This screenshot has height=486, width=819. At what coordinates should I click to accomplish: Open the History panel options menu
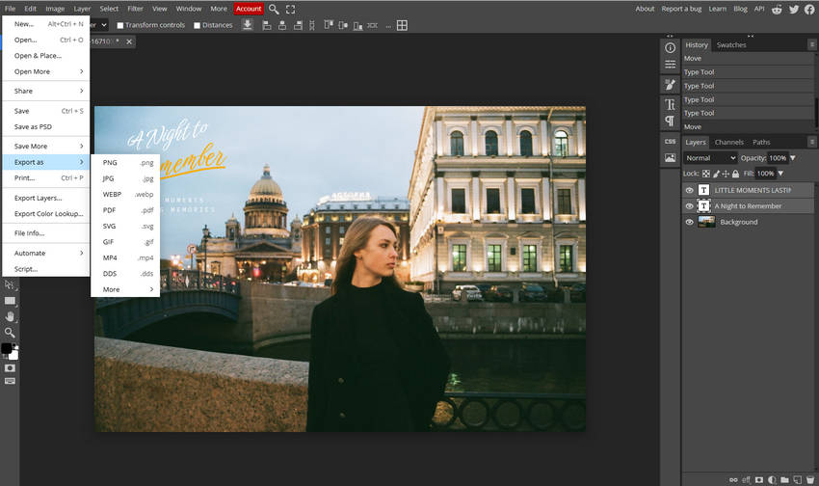coord(811,45)
